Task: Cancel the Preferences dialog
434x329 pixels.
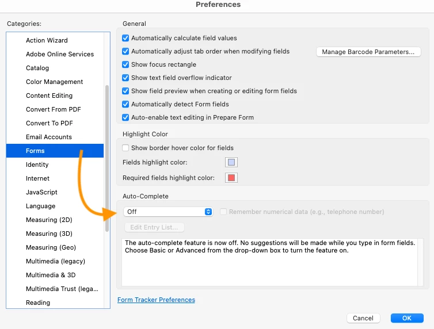Action: click(363, 318)
